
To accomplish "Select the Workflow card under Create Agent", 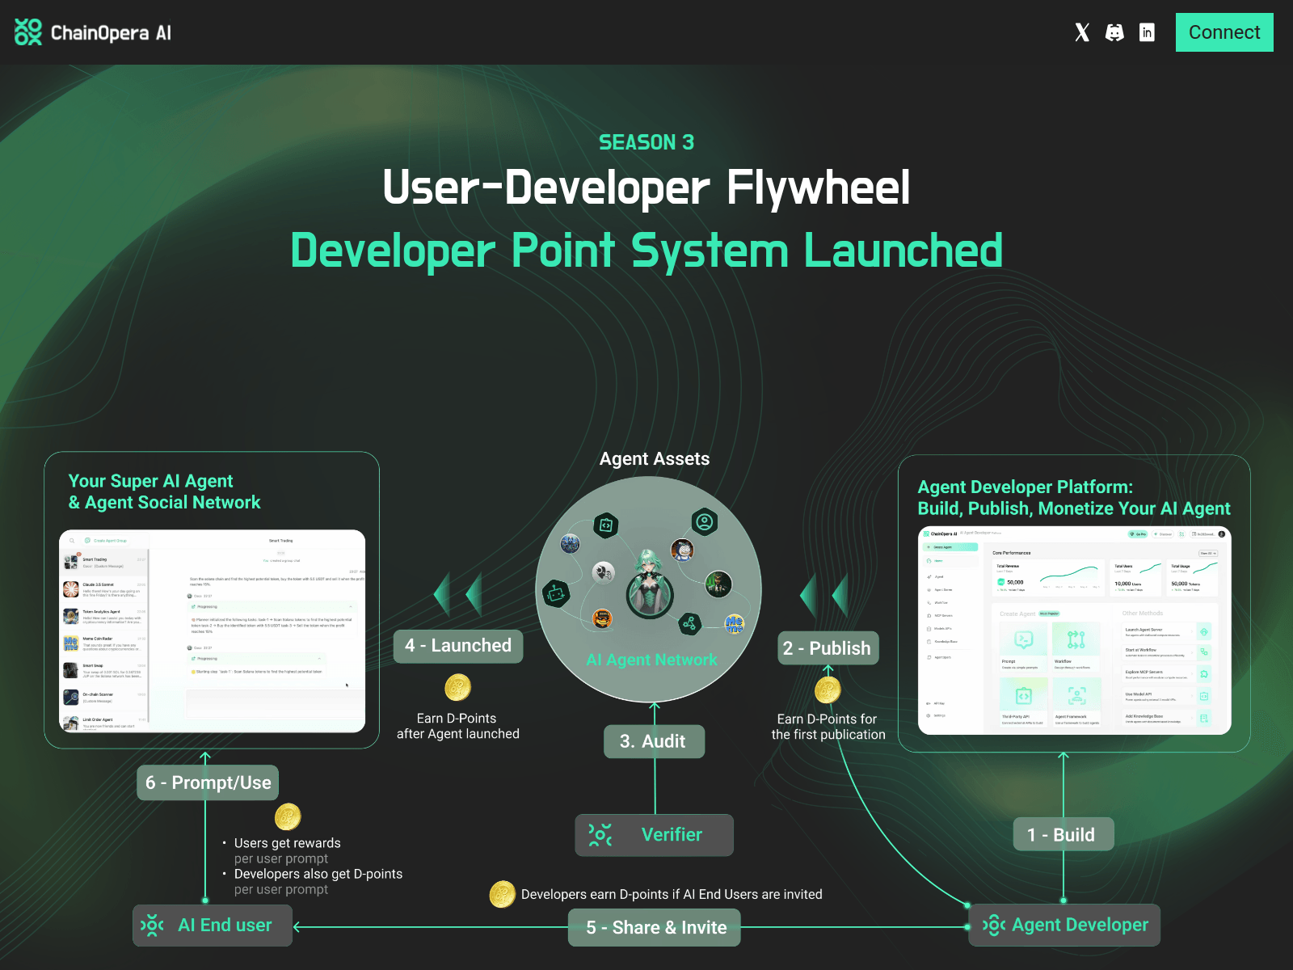I will 1076,647.
